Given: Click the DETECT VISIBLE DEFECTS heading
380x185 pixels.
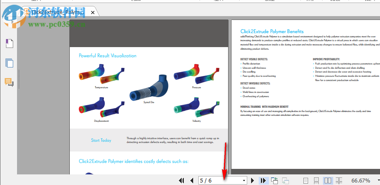Looking at the screenshot, I should click(x=254, y=59).
